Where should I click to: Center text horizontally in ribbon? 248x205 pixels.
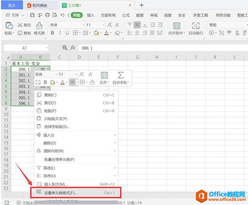[x=137, y=33]
